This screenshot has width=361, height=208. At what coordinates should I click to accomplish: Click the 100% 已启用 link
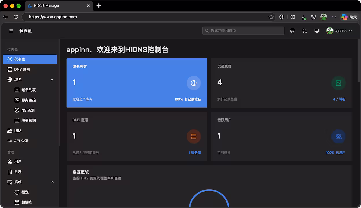click(x=336, y=153)
